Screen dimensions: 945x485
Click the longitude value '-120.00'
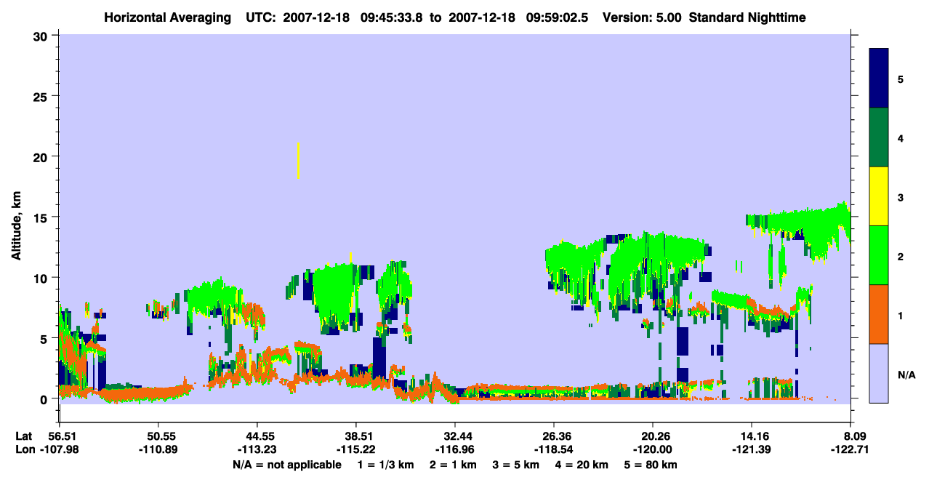tap(653, 449)
